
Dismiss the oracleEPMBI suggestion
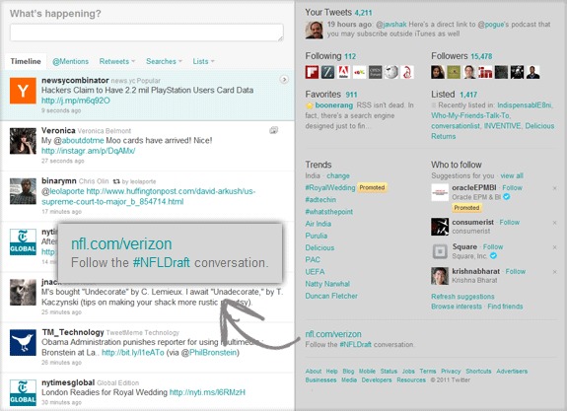point(555,188)
